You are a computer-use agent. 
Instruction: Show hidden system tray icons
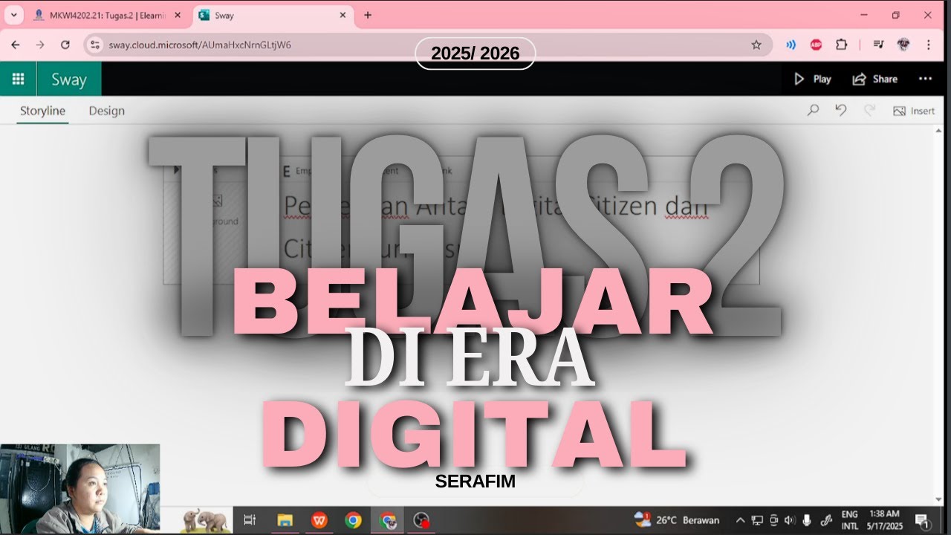pyautogui.click(x=740, y=520)
